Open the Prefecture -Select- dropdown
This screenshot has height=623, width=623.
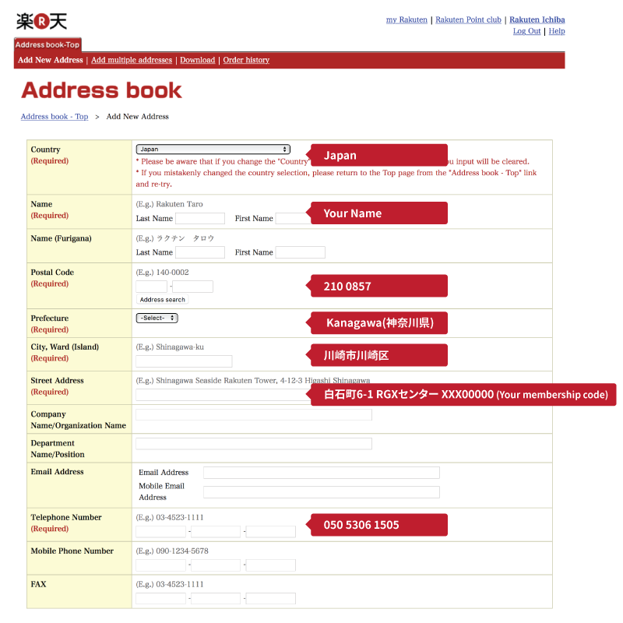tap(157, 318)
